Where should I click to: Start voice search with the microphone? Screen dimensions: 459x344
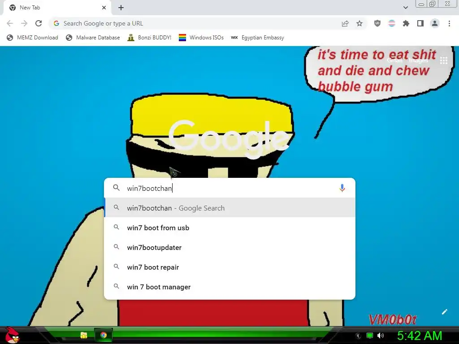[x=342, y=188]
